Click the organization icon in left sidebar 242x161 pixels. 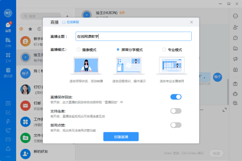[8, 149]
